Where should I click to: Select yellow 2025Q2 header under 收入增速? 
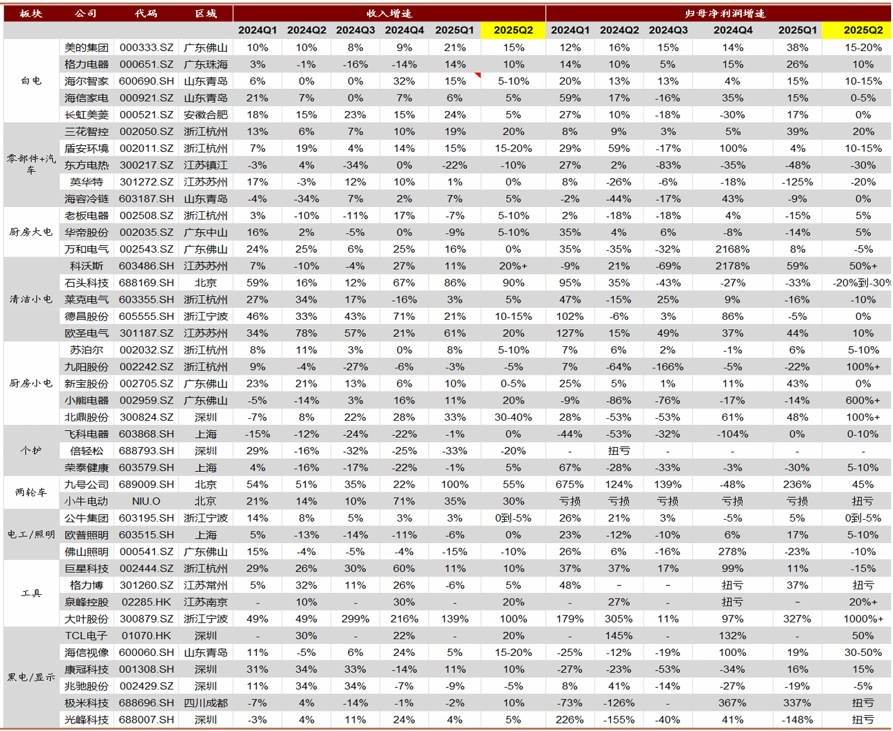513,30
